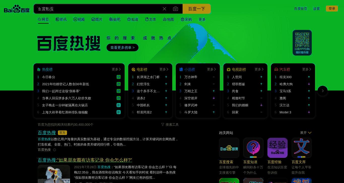Click up-arrow trend icon beside 中国机长
Image resolution: width=344 pixels, height=183 pixels.
pos(166,105)
